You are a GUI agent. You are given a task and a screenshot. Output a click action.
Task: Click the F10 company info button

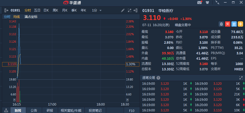click(132, 111)
